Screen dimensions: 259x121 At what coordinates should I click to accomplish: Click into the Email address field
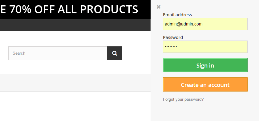(x=205, y=24)
